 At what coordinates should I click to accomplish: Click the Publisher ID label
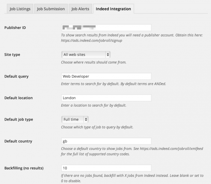tap(15, 28)
